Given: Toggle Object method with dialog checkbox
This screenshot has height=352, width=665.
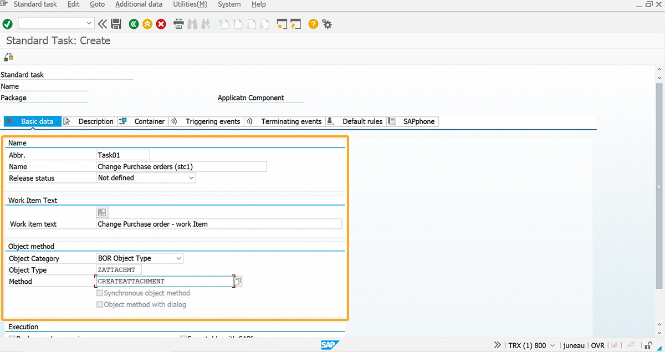Looking at the screenshot, I should pos(100,304).
